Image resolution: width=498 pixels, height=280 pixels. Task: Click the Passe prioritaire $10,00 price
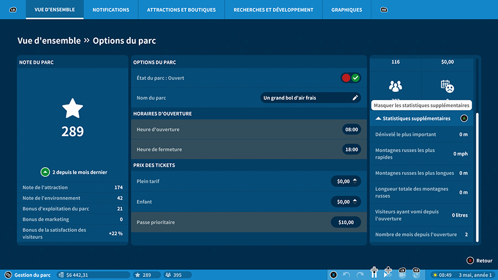point(346,222)
